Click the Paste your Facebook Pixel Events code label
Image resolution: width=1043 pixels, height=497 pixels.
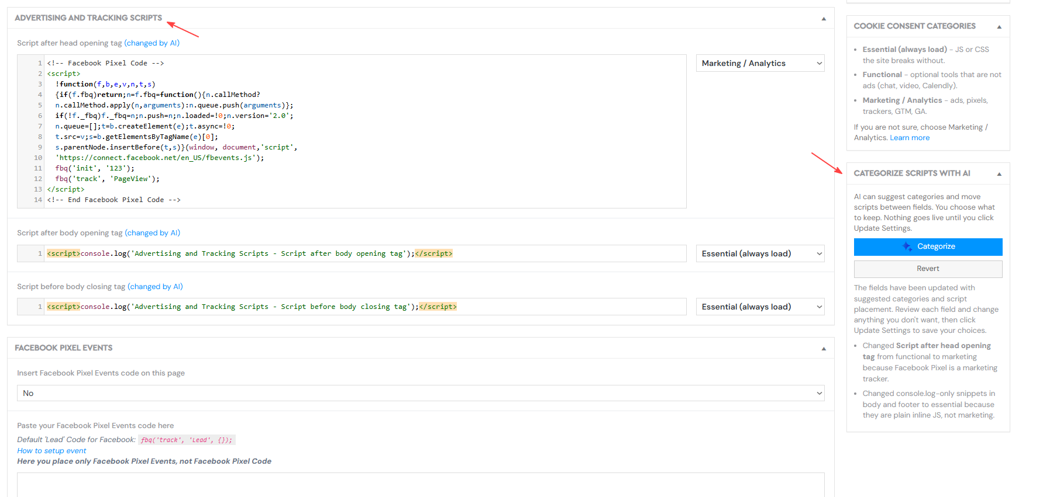(95, 426)
